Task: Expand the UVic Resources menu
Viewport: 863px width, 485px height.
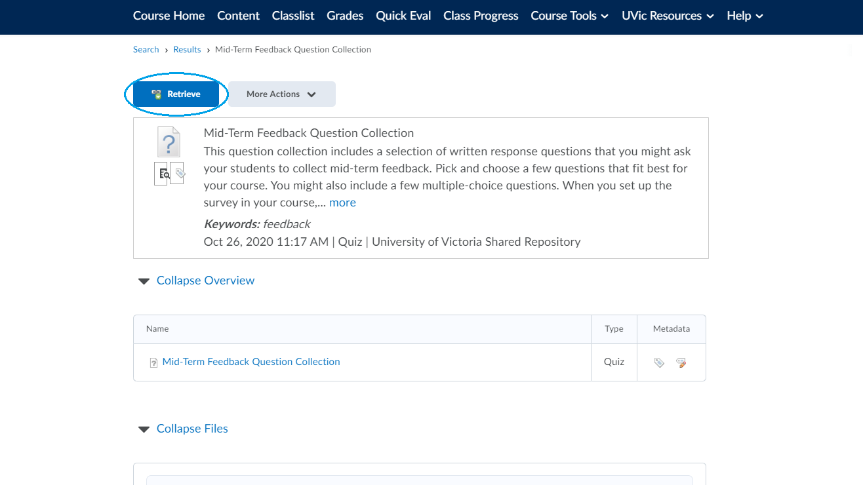Action: coord(668,16)
